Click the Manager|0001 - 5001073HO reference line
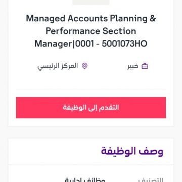Viewport: 182px width, 182px height. (x=91, y=44)
